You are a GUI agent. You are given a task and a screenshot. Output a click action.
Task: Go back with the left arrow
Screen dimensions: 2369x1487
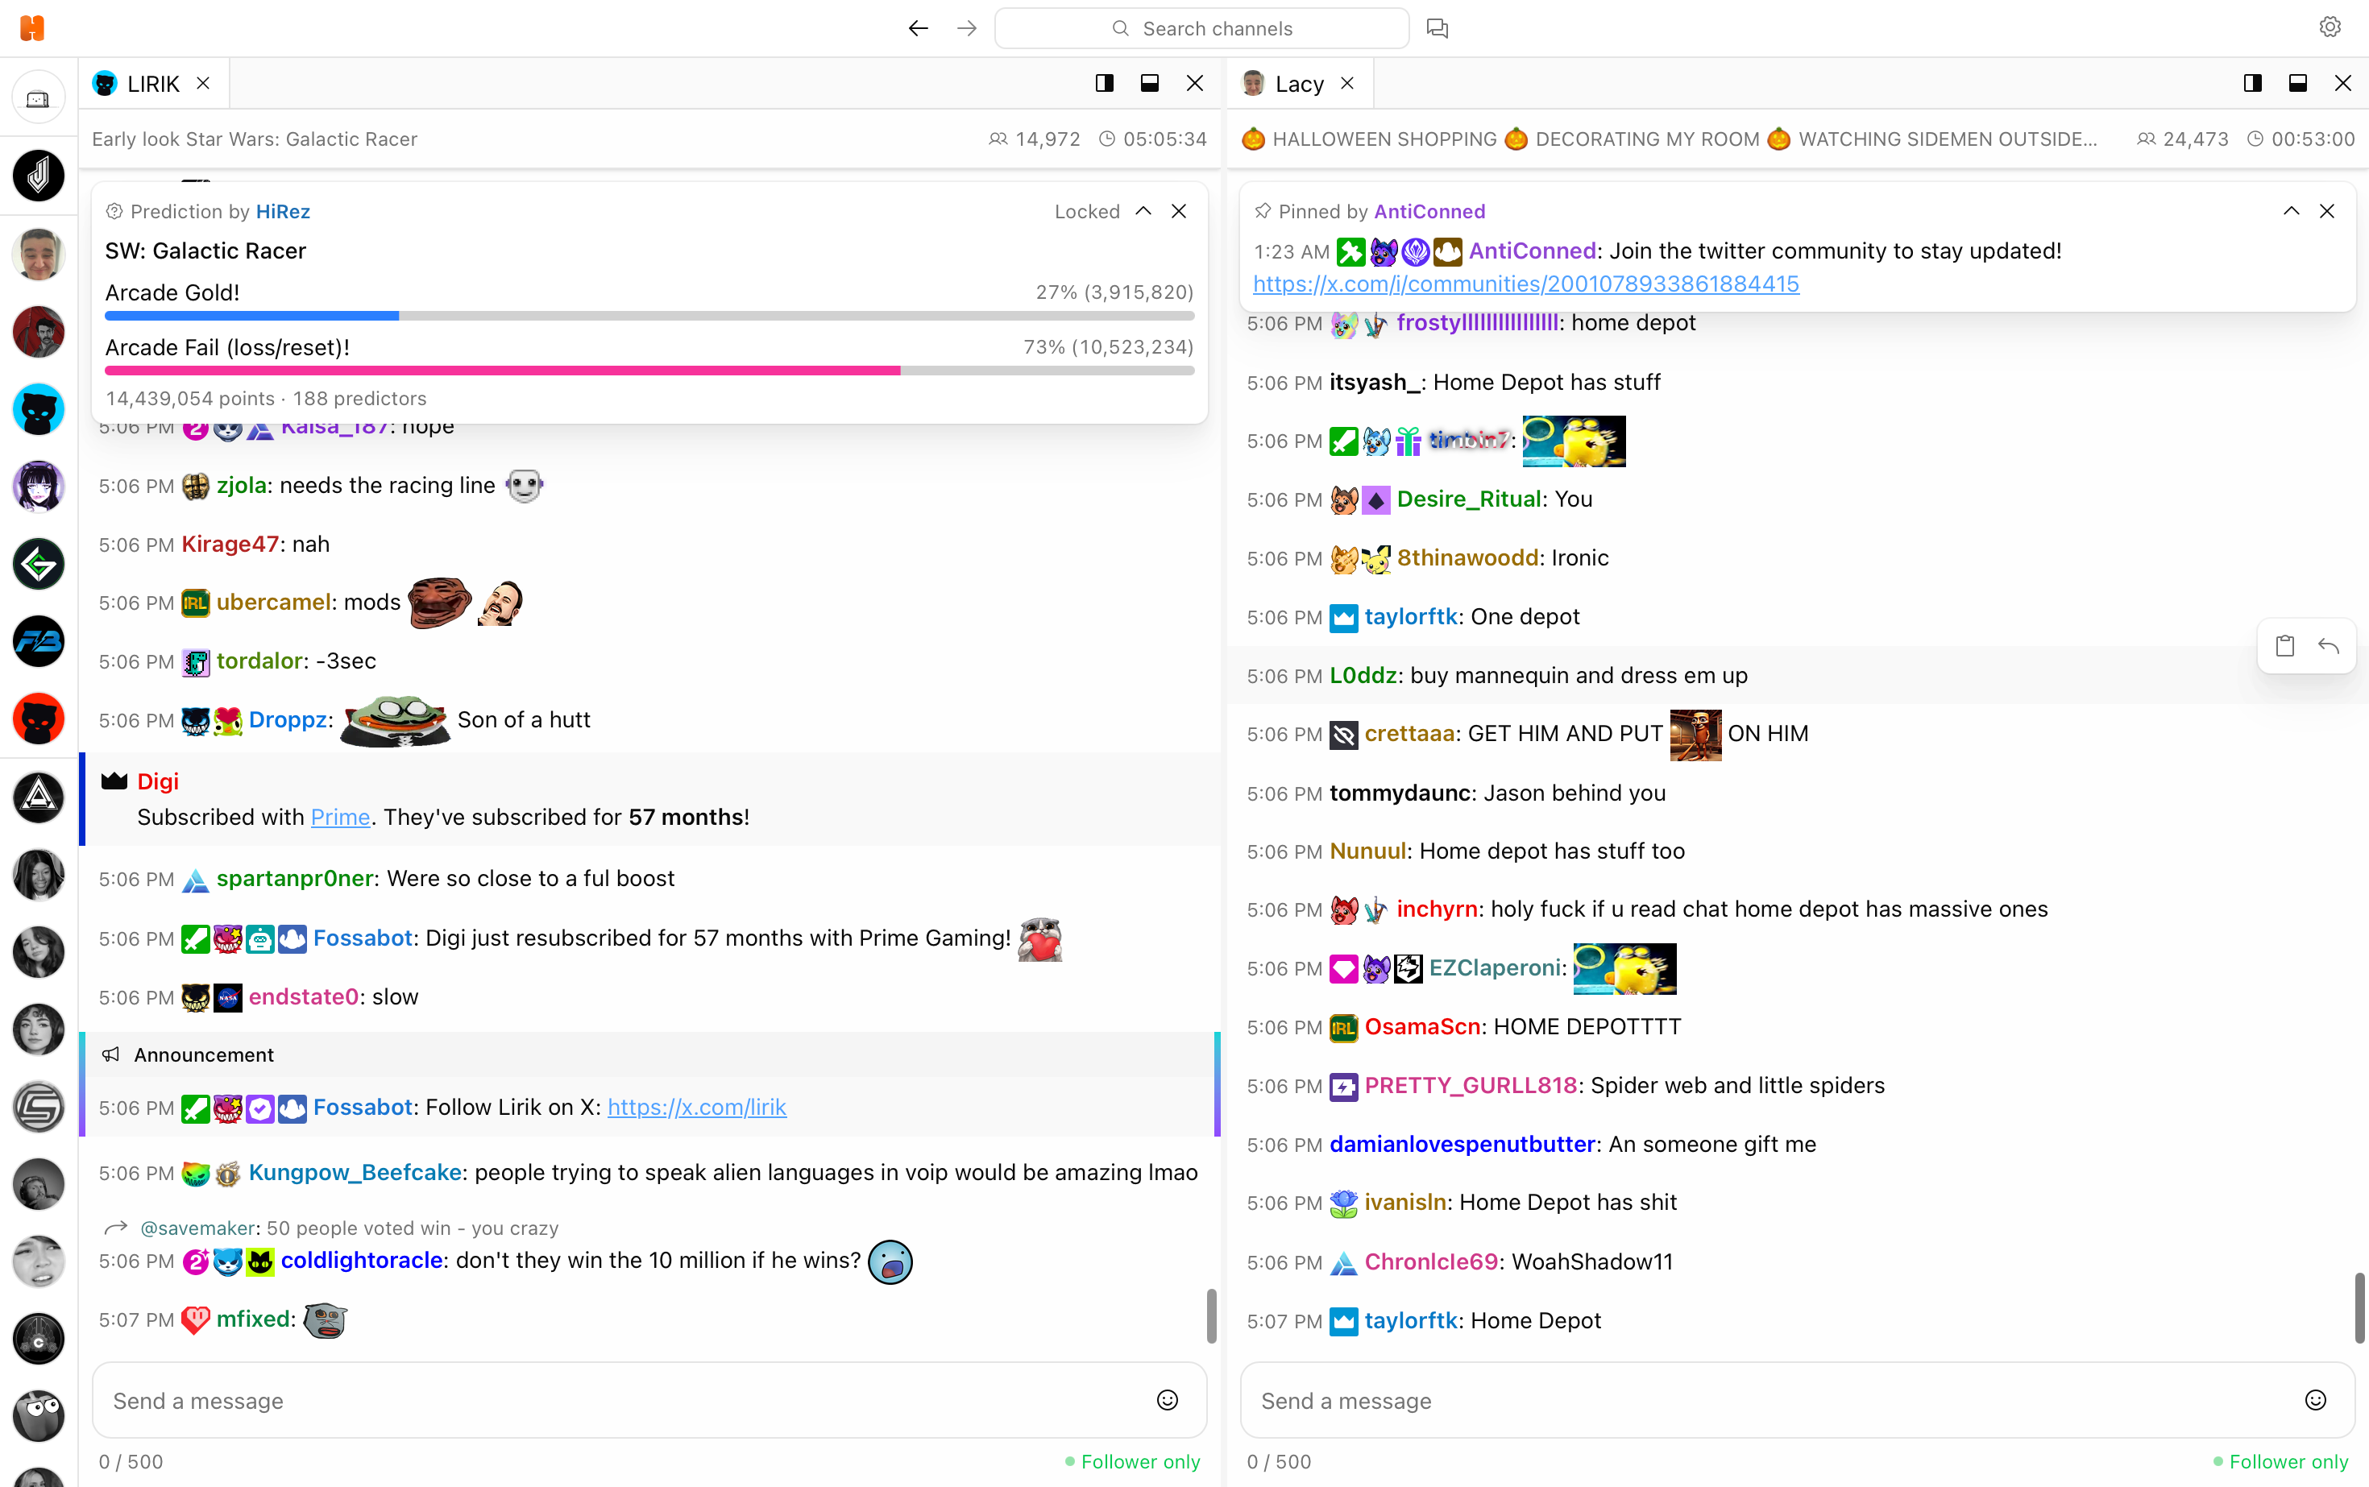point(918,28)
